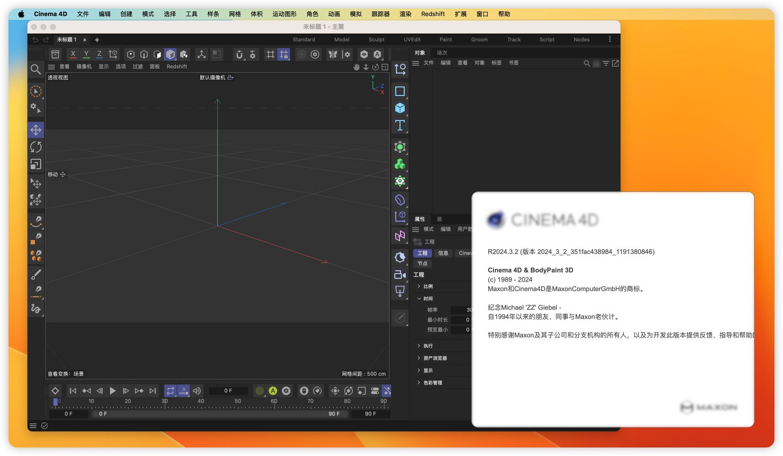Screen dimensions: 783x456
Task: Click the current frame 0 F field
Action: (x=228, y=391)
